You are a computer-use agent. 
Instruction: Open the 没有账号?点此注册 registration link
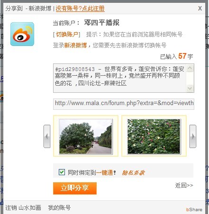pyautogui.click(x=80, y=9)
